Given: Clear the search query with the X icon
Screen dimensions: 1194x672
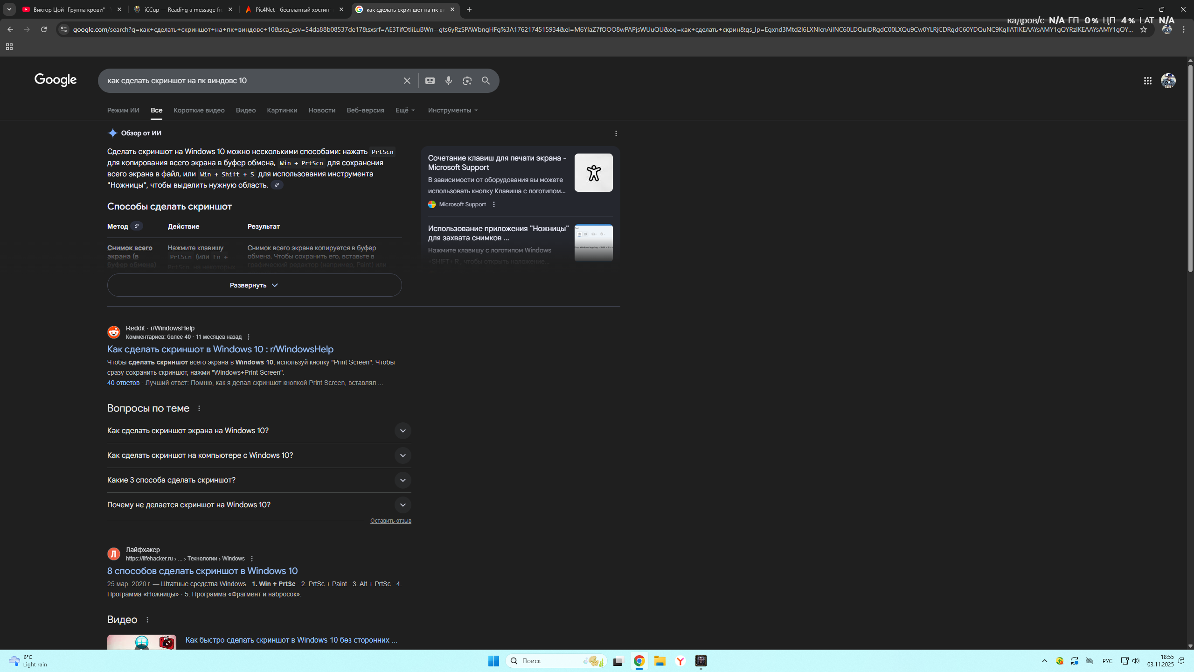Looking at the screenshot, I should [407, 81].
